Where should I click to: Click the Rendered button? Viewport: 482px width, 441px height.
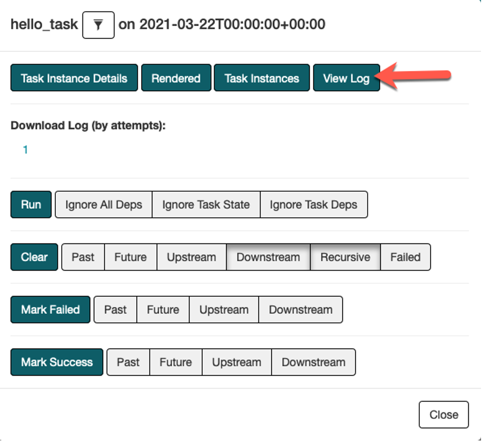tap(176, 78)
